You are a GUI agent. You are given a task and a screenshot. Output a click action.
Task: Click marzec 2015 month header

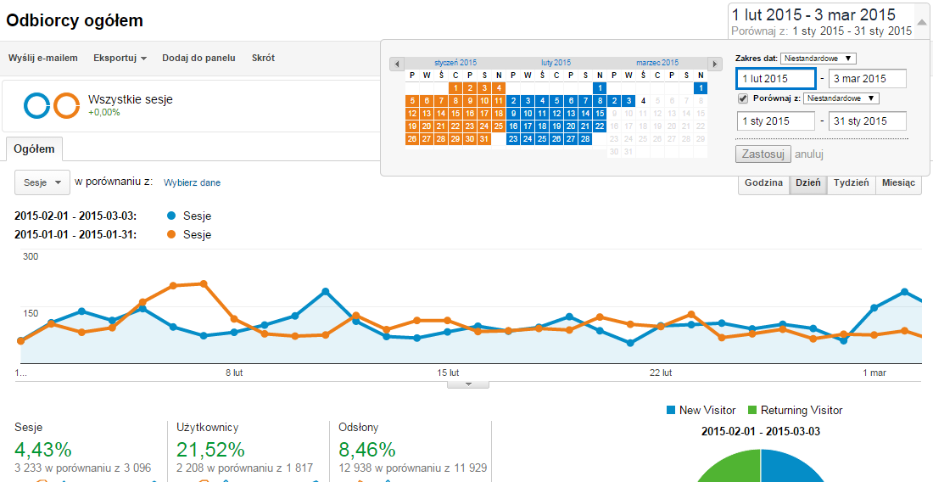coord(657,63)
